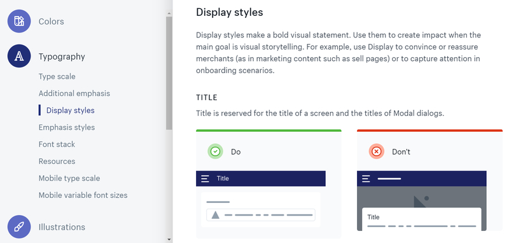The image size is (509, 243).
Task: Select Typography sidebar heading
Action: 62,57
